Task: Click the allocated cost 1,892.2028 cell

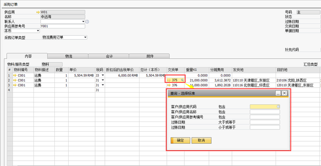Action: pos(221,85)
